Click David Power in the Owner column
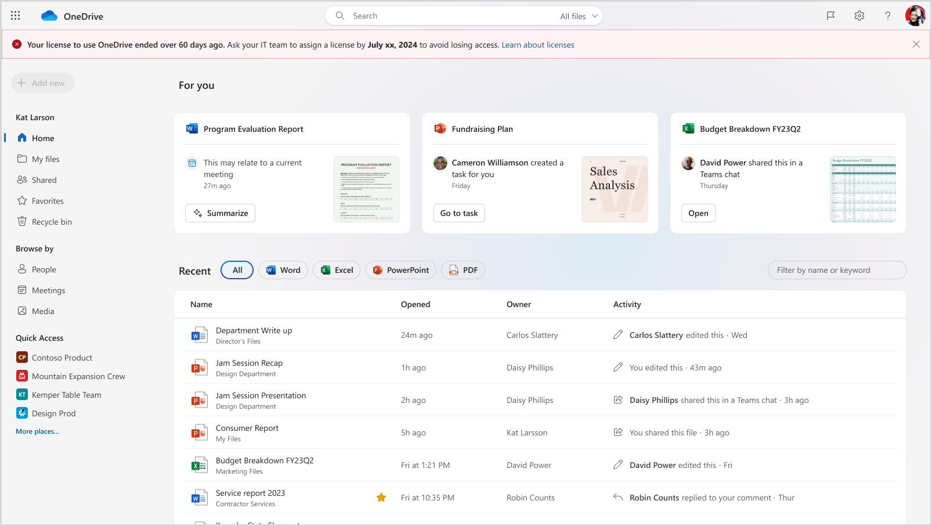The image size is (932, 526). pos(529,465)
